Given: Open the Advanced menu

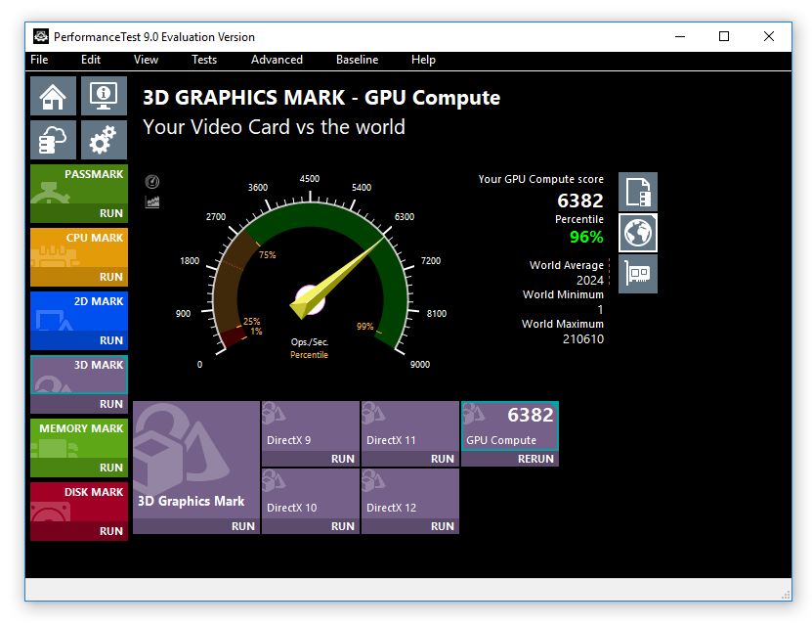Looking at the screenshot, I should [277, 60].
